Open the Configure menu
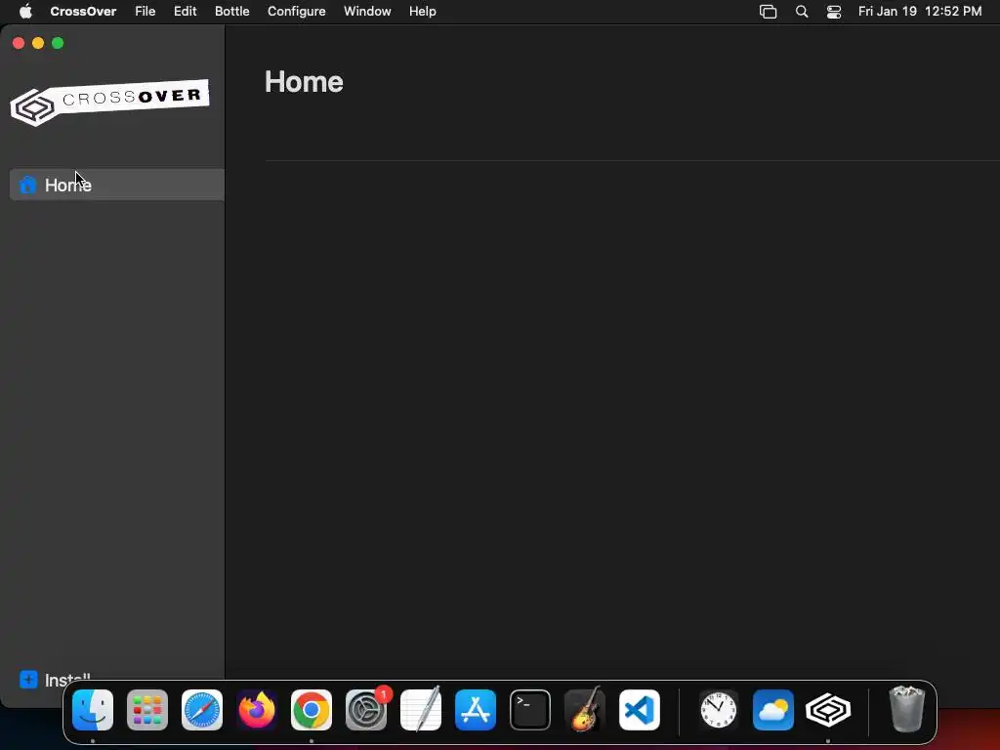The width and height of the screenshot is (1000, 750). (297, 12)
